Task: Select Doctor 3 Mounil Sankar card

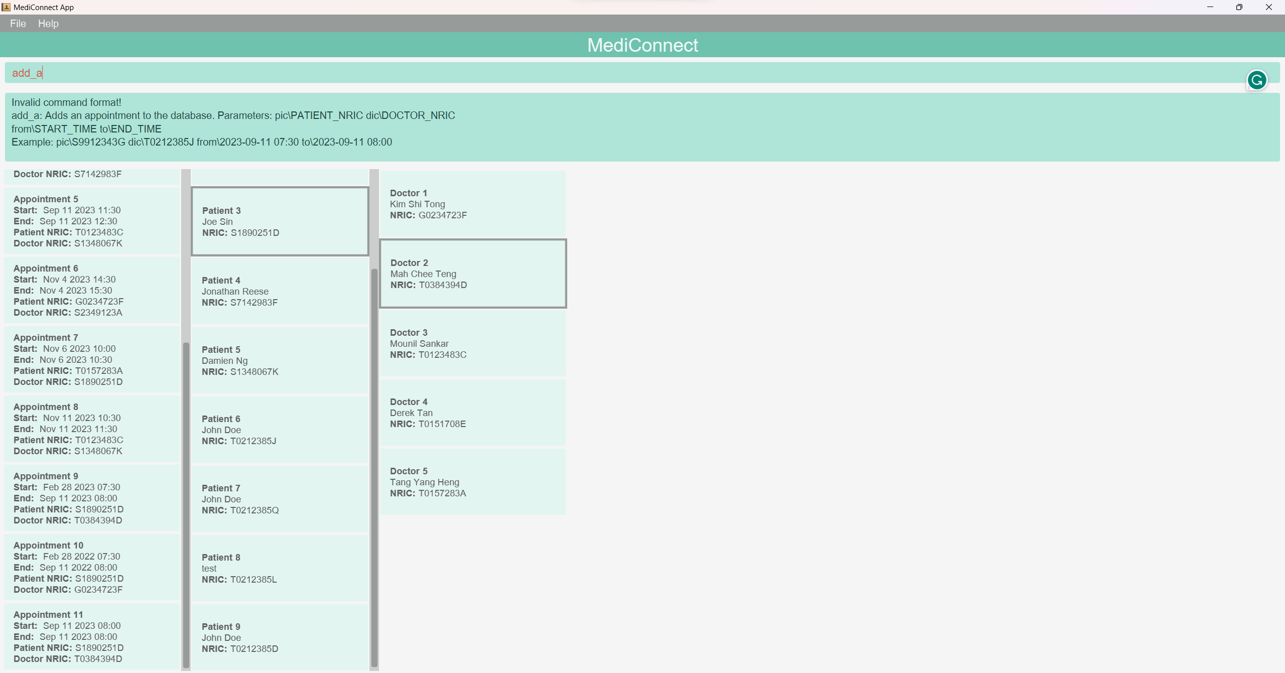Action: tap(472, 343)
